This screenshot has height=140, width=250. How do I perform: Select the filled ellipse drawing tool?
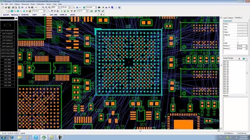pyautogui.click(x=18, y=11)
